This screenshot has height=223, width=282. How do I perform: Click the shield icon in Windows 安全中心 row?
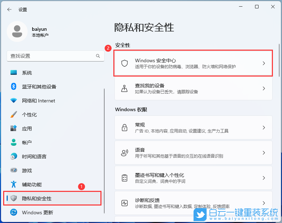(x=125, y=63)
